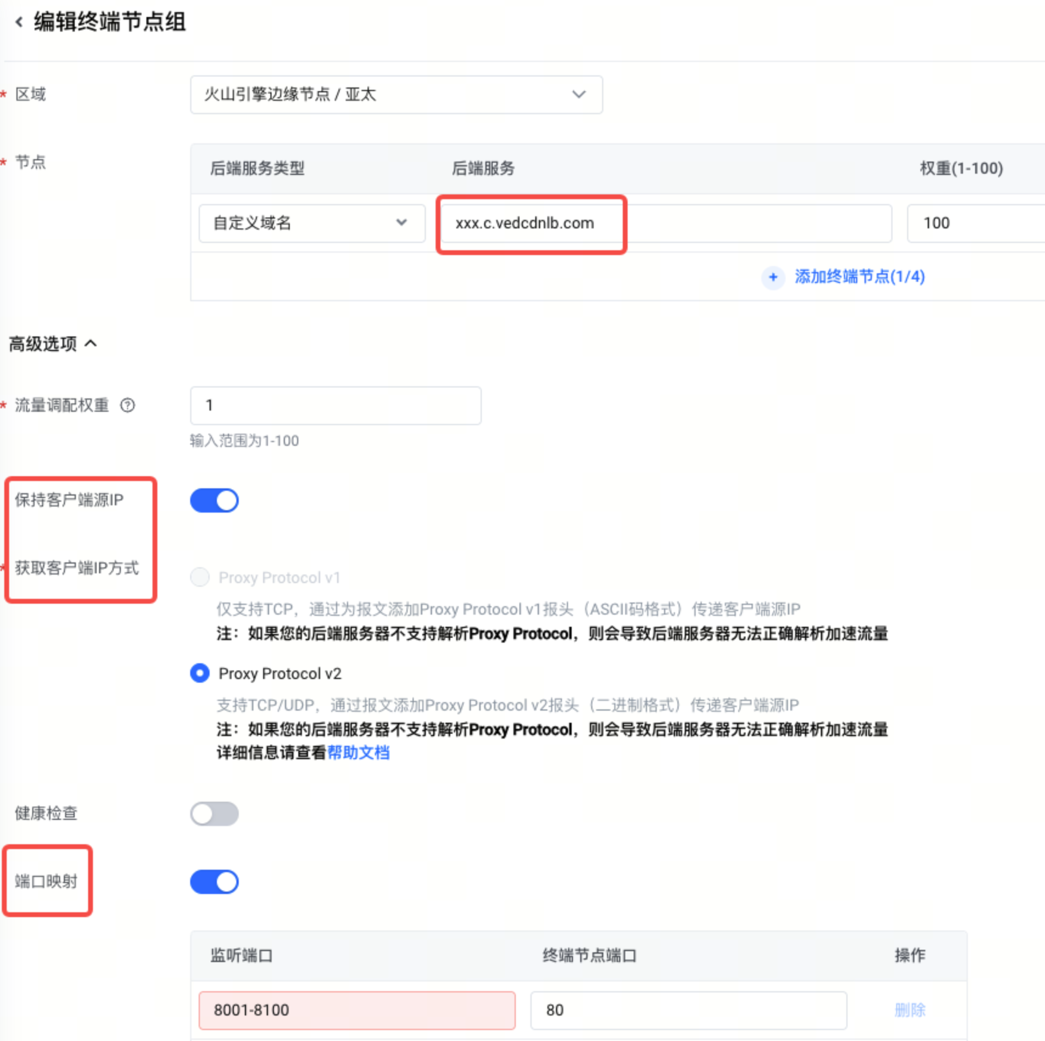
Task: Click the backend service field xxx.c.vedcdnlb.com
Action: point(666,223)
